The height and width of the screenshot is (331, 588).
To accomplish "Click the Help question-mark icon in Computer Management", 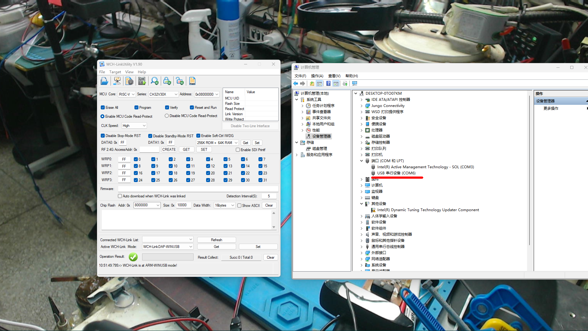I will click(328, 83).
